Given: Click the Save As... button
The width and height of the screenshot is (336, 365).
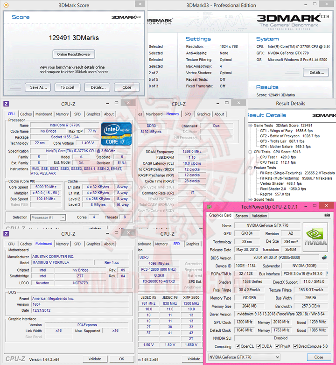Looking at the screenshot, I should [38, 87].
